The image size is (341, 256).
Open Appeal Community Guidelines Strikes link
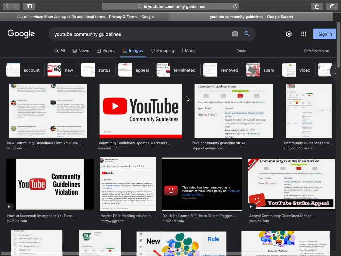click(282, 216)
